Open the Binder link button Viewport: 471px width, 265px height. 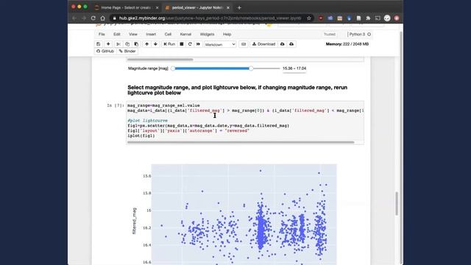(127, 52)
